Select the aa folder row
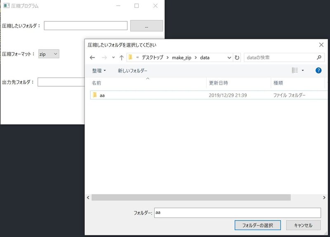 pyautogui.click(x=209, y=95)
